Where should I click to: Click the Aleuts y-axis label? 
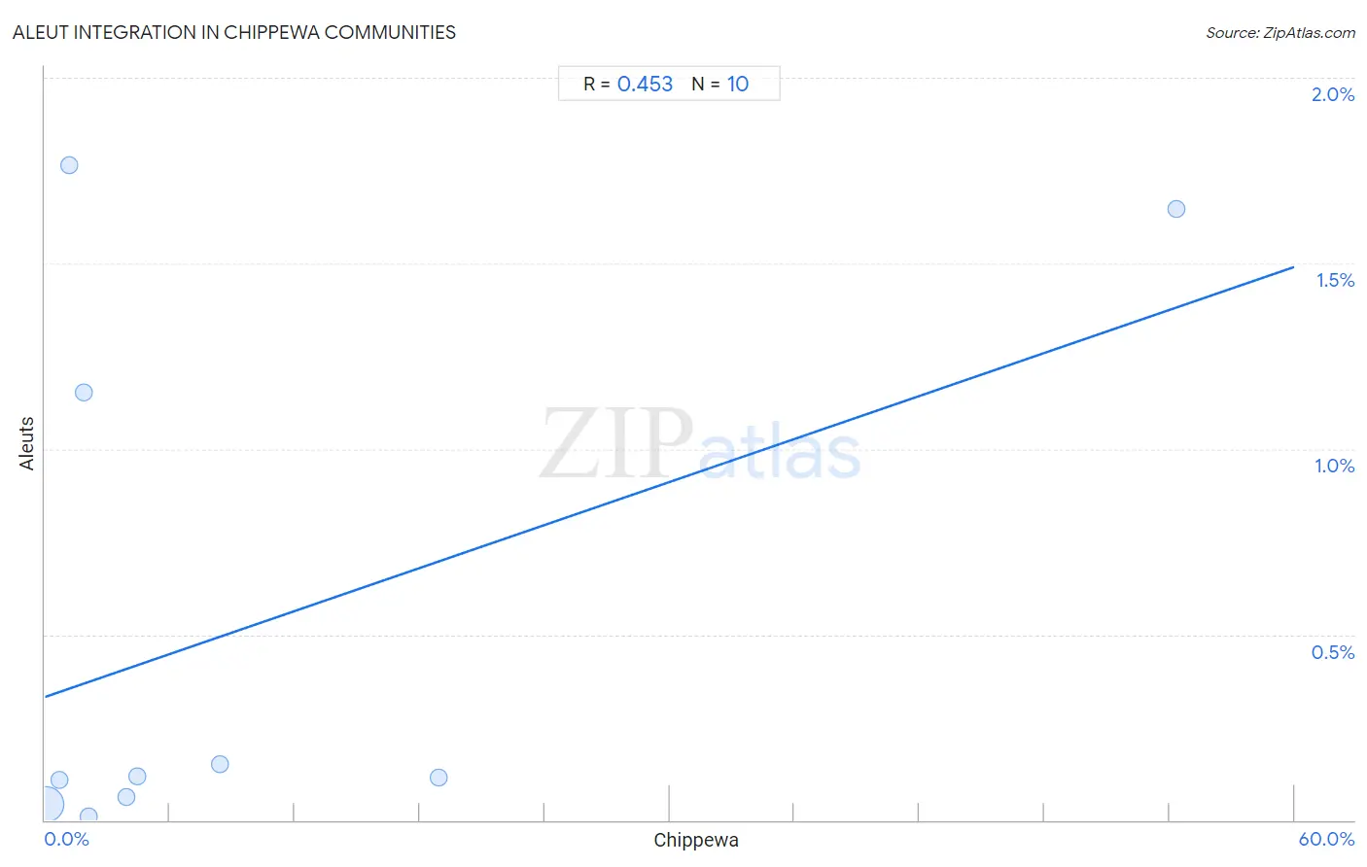[x=26, y=443]
